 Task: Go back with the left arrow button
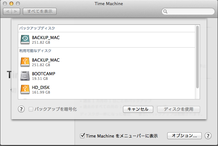[7, 11]
